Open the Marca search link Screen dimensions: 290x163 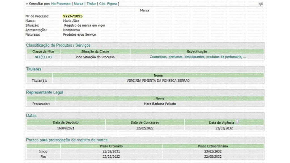(x=78, y=3)
